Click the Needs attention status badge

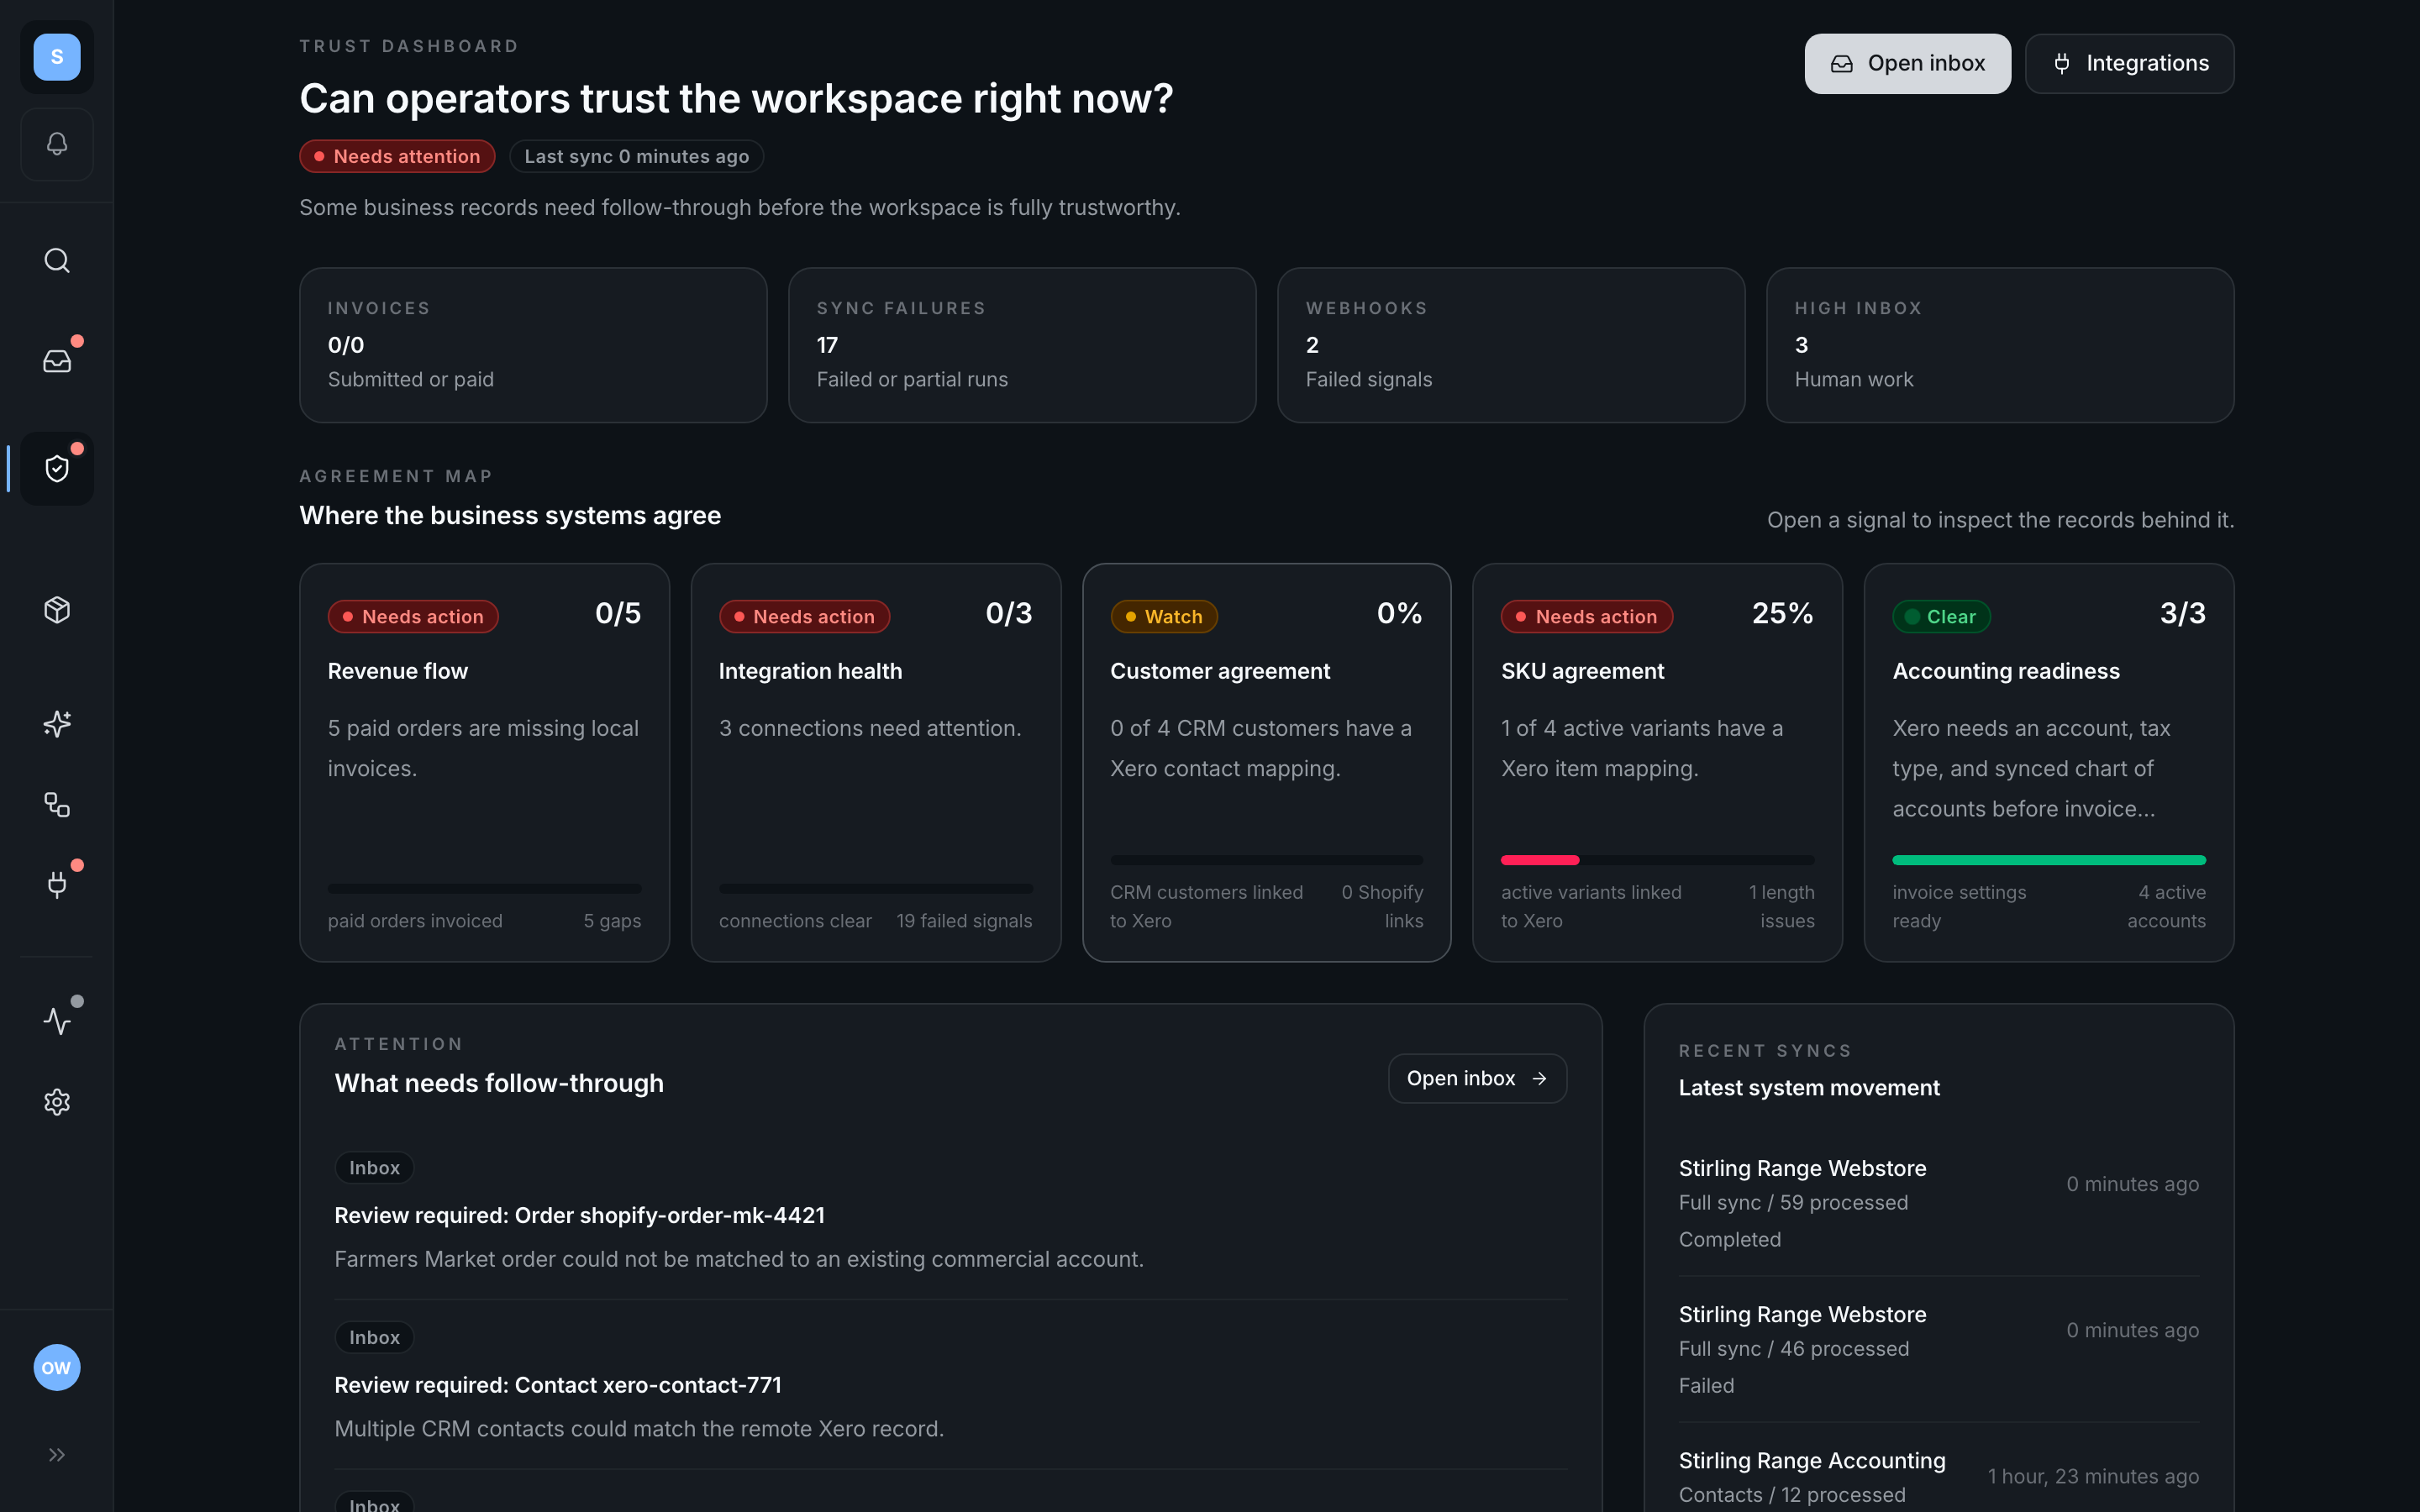coord(397,156)
